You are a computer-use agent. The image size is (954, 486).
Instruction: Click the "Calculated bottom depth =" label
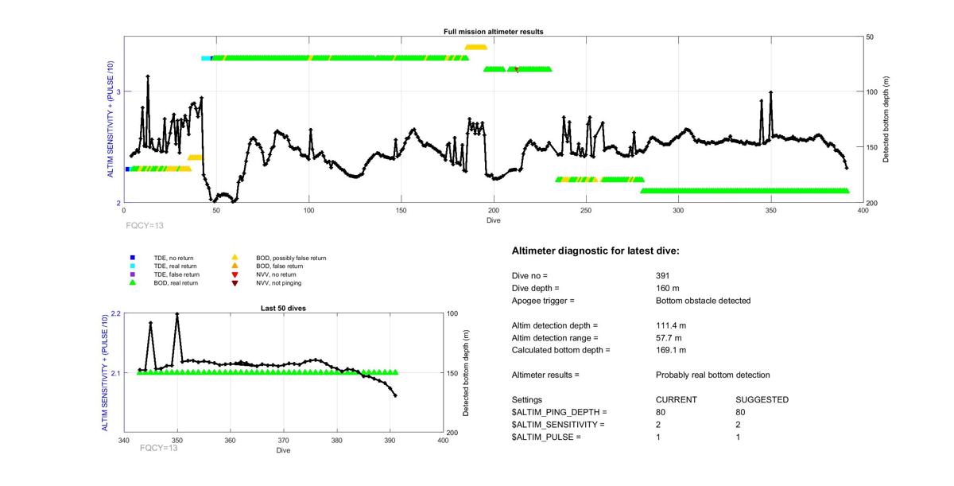coord(561,350)
